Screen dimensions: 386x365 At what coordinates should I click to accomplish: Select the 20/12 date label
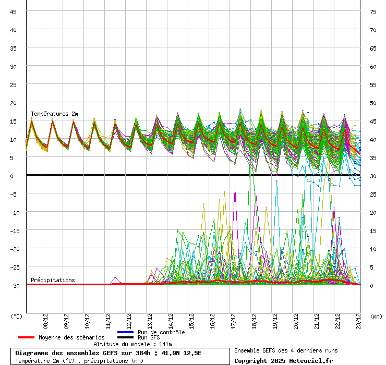point(296,319)
